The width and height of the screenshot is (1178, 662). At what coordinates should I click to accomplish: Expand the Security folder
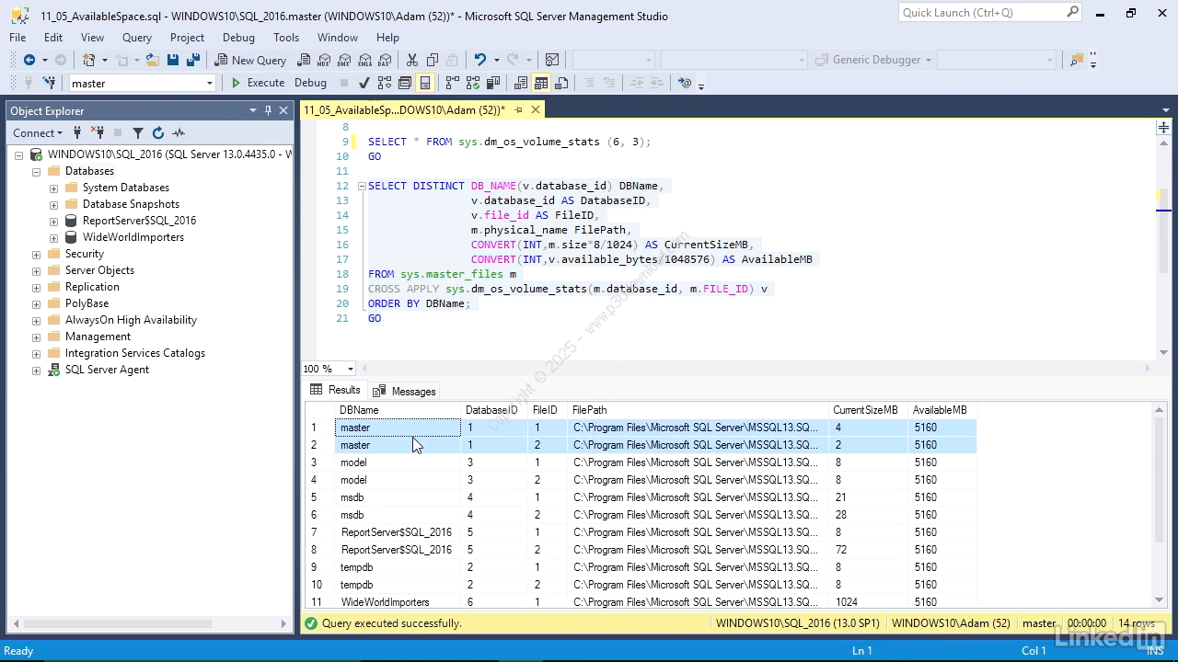pos(36,254)
